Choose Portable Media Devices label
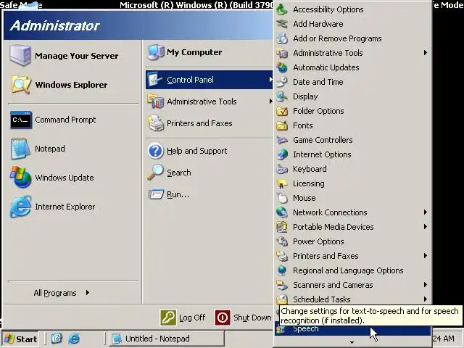This screenshot has width=464, height=348. (x=333, y=227)
